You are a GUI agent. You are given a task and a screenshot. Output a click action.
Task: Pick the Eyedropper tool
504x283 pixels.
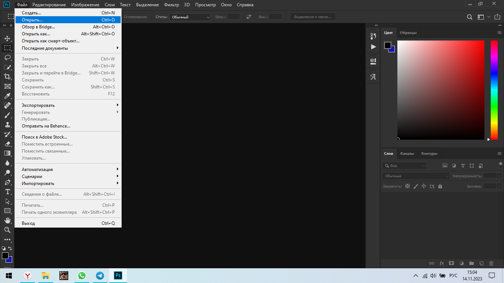coord(7,96)
